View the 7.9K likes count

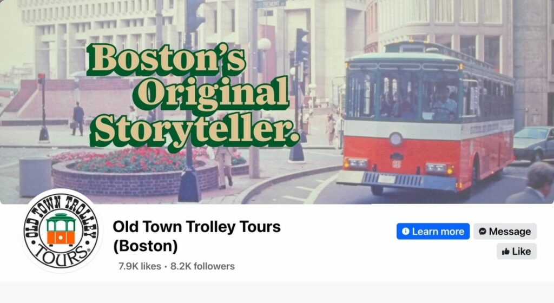[140, 266]
